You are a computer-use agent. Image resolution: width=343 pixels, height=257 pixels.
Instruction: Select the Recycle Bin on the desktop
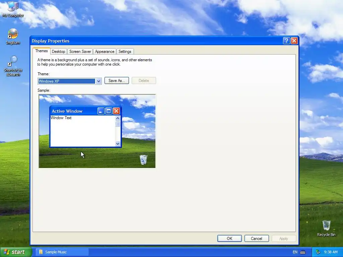[x=326, y=228]
